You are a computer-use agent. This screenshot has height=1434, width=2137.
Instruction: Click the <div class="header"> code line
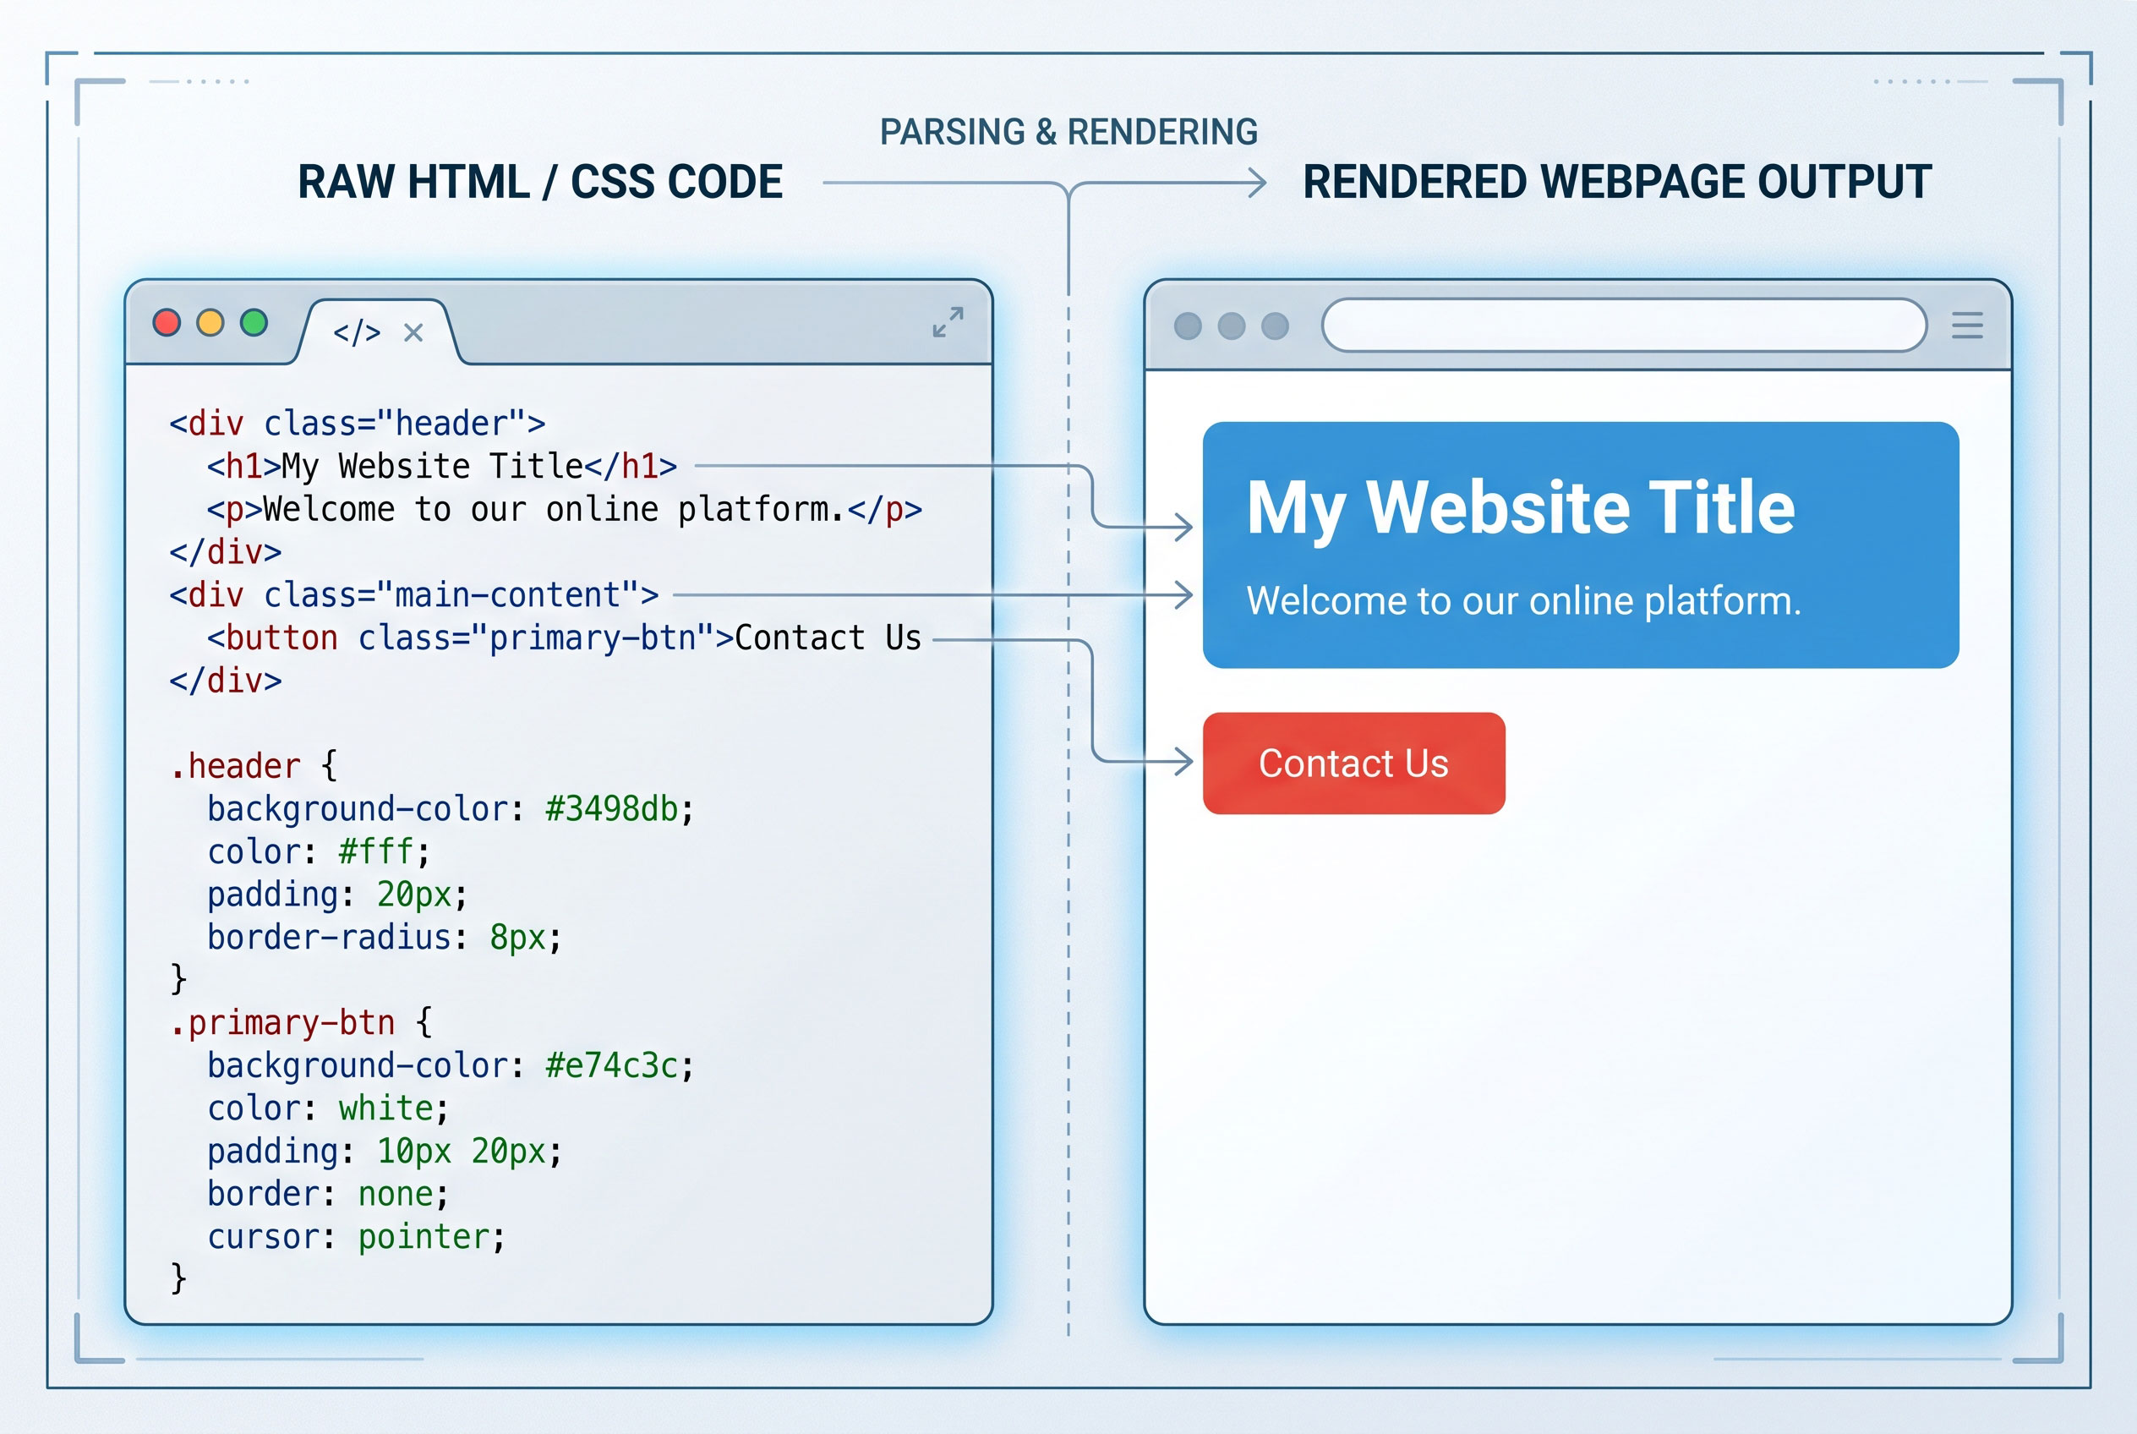pos(358,424)
